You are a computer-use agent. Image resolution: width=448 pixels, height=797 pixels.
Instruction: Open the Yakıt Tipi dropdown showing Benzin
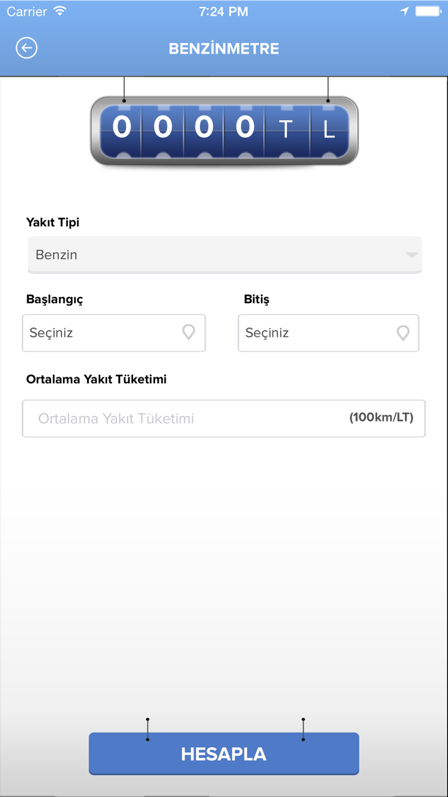(224, 254)
